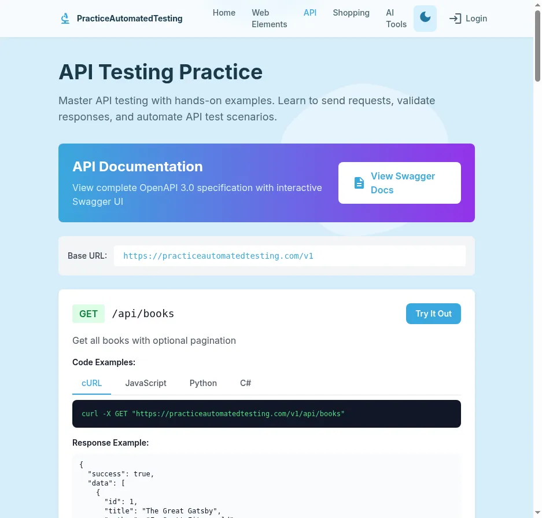Click the PracticeAutomatedTesting flask logo icon
The image size is (542, 518).
pyautogui.click(x=65, y=18)
